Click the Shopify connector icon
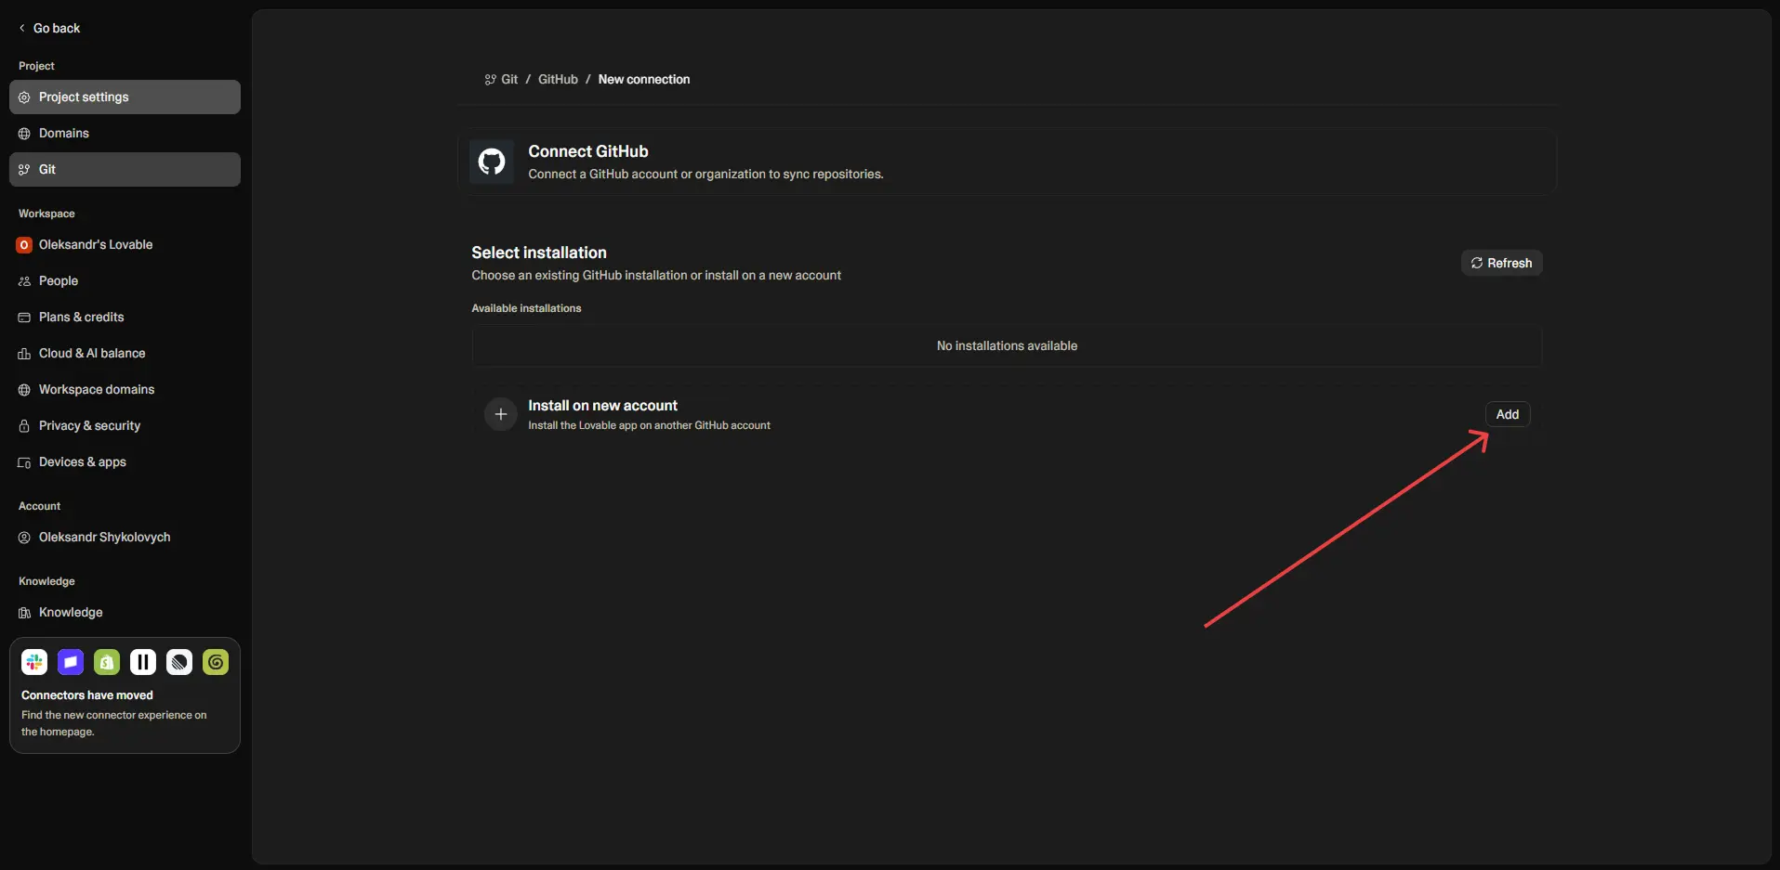 pos(107,662)
